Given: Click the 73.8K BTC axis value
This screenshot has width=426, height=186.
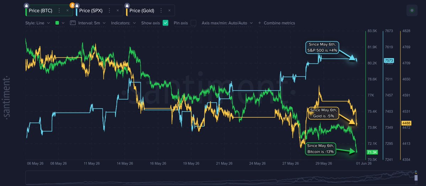Looking at the screenshot, I should 372,128.
